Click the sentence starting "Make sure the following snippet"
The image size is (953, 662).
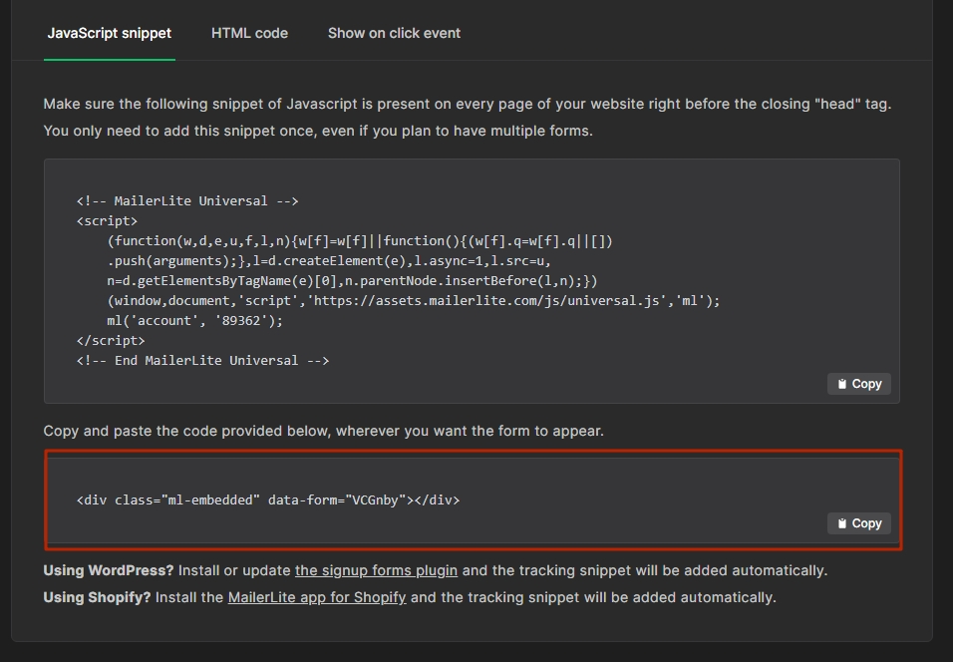pyautogui.click(x=467, y=104)
